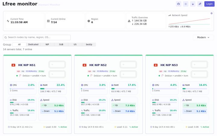Click the 9 day 14 h 4 min uptime text
This screenshot has height=136, width=217.
click(x=164, y=127)
